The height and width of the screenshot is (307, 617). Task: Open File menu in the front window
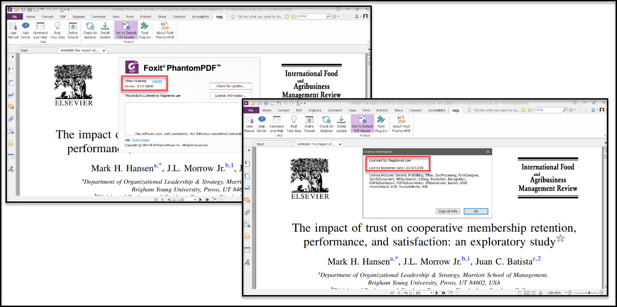[250, 110]
